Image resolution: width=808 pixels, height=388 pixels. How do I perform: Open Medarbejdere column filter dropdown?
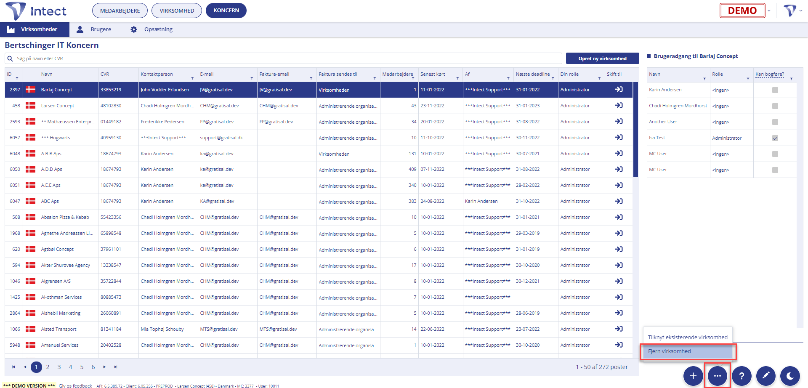413,79
